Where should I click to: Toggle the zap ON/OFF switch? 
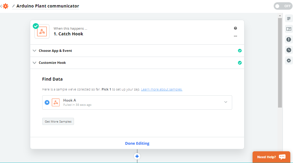tap(283, 6)
